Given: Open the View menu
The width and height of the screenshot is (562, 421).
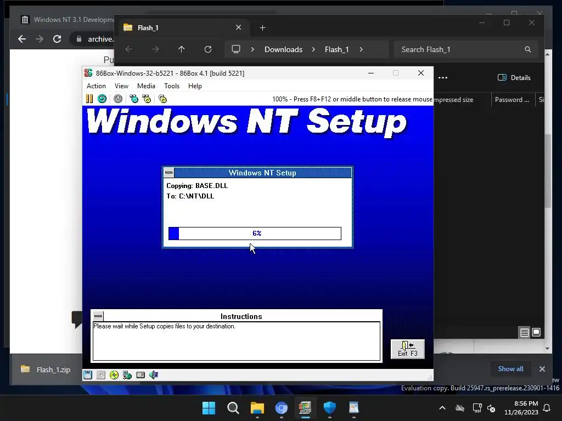Looking at the screenshot, I should [121, 86].
